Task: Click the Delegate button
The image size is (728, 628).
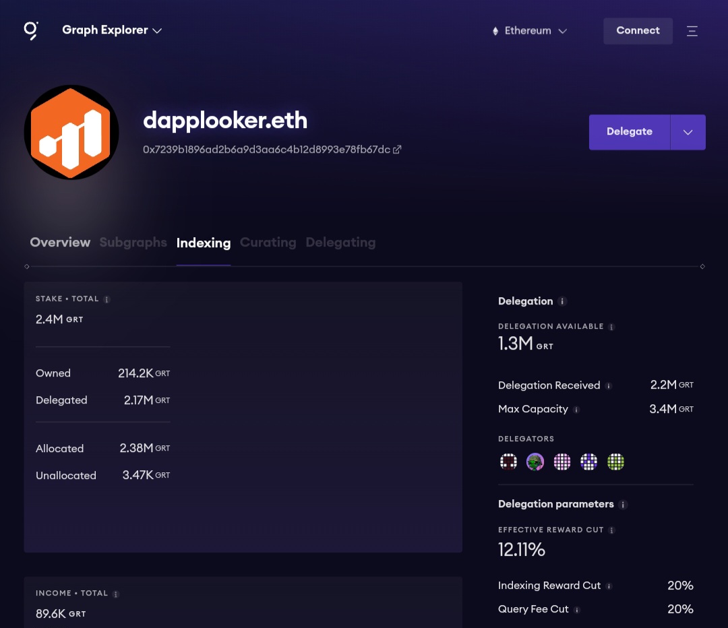Action: coord(630,132)
